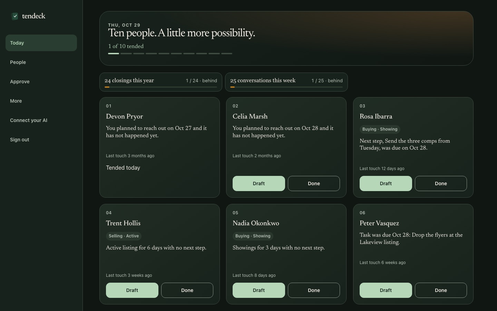
Task: Click Last touch 6 weeks ago text
Action: point(383,263)
